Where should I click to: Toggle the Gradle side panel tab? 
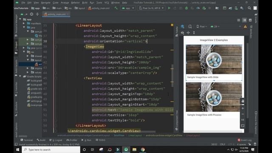coord(256,18)
